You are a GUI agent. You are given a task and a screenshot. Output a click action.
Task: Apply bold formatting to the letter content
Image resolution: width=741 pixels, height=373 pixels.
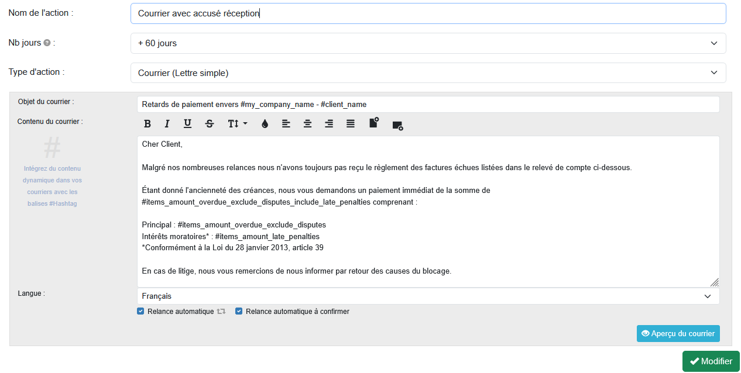(x=147, y=123)
